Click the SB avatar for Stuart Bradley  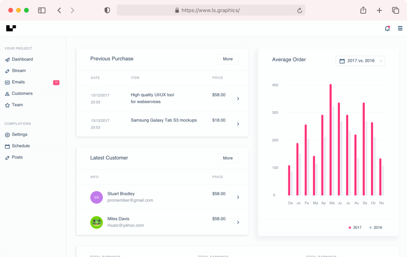coord(97,197)
